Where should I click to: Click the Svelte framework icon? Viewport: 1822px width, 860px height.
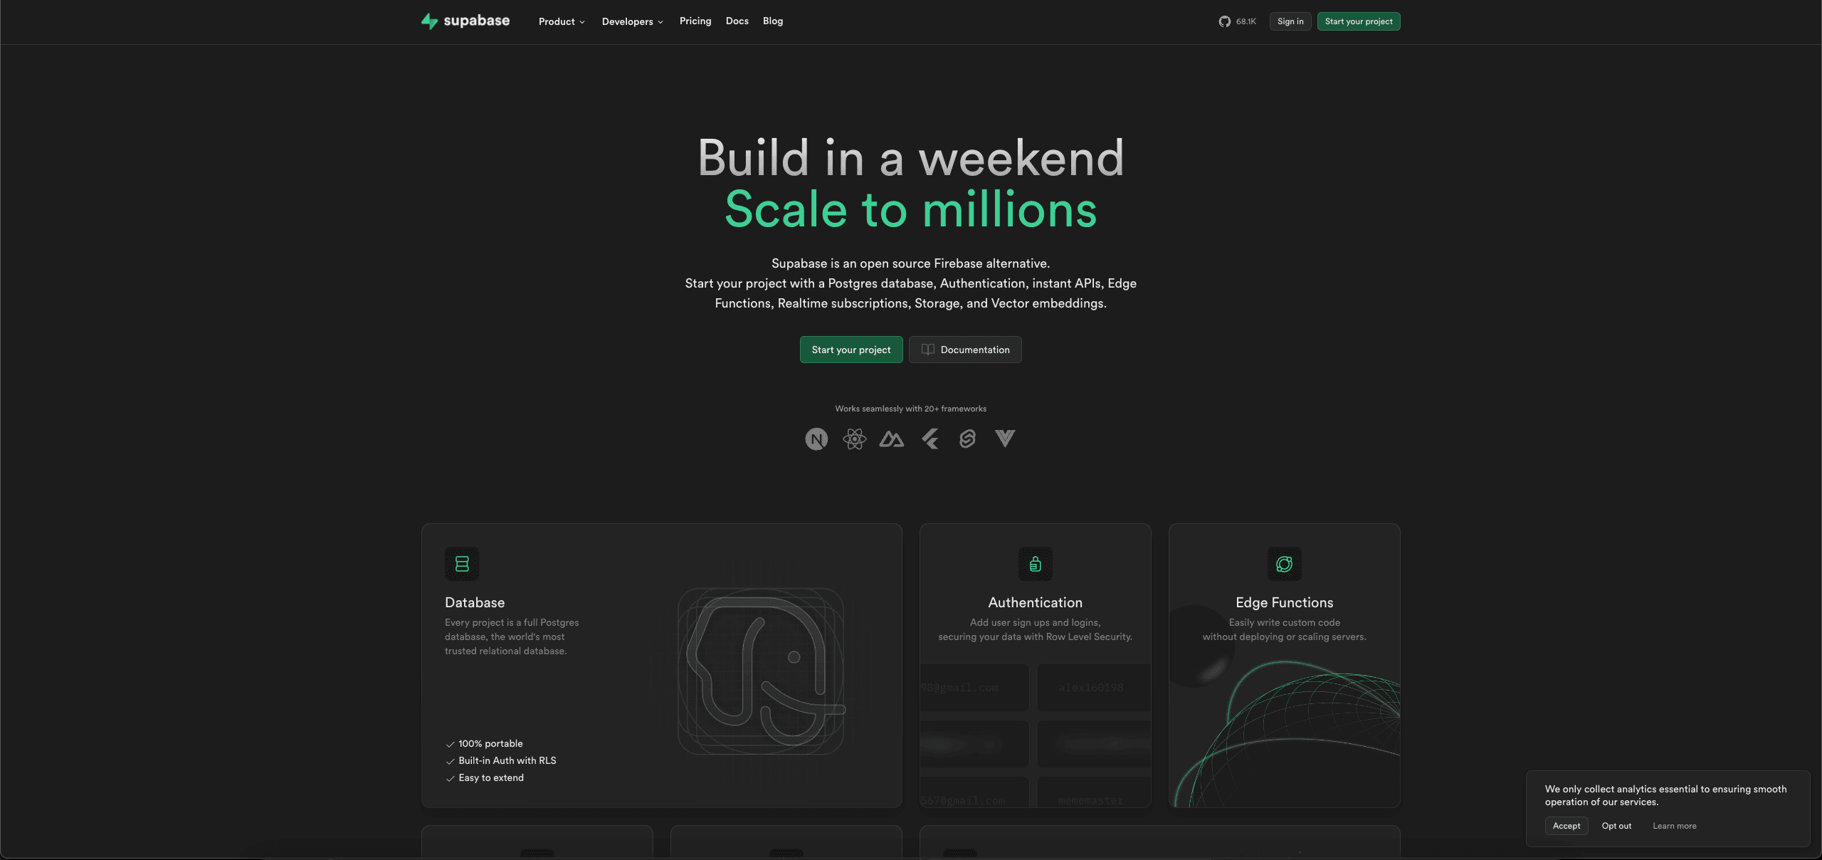tap(967, 439)
